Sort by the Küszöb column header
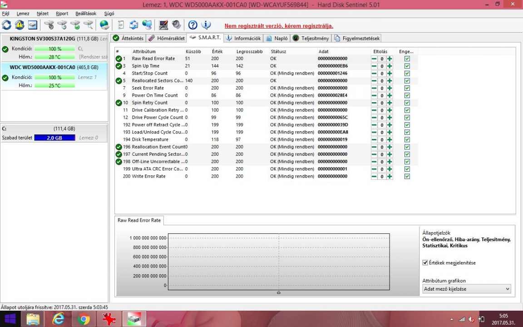This screenshot has height=327, width=523. pos(193,51)
